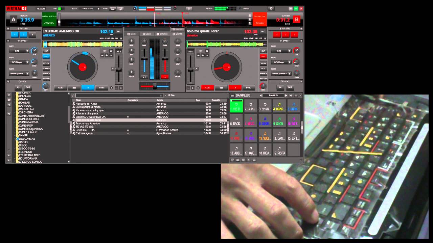
Task: Click sampler grid view icon beside SAMPLER title
Action: point(233,96)
